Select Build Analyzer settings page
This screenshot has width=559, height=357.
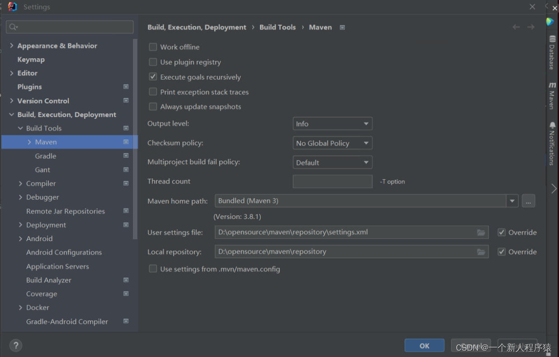(49, 280)
